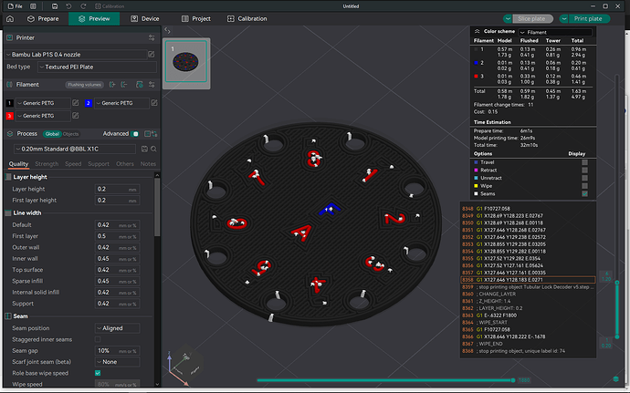
Task: Search the process settings with magnifier icon
Action: click(x=153, y=149)
